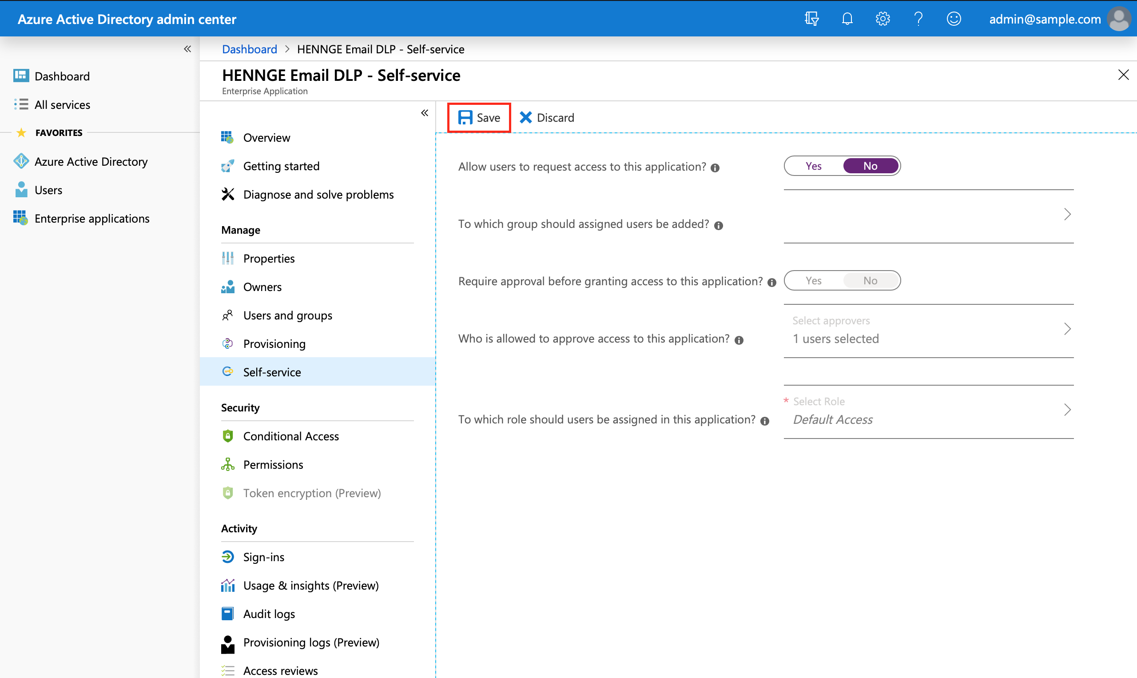The width and height of the screenshot is (1137, 678).
Task: Click the Provisioning logs person icon
Action: tap(227, 644)
